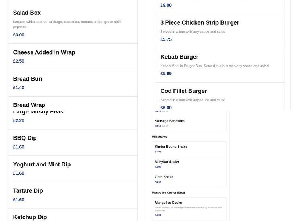Select the Milkybar Shake
The height and width of the screenshot is (221, 294).
166,161
